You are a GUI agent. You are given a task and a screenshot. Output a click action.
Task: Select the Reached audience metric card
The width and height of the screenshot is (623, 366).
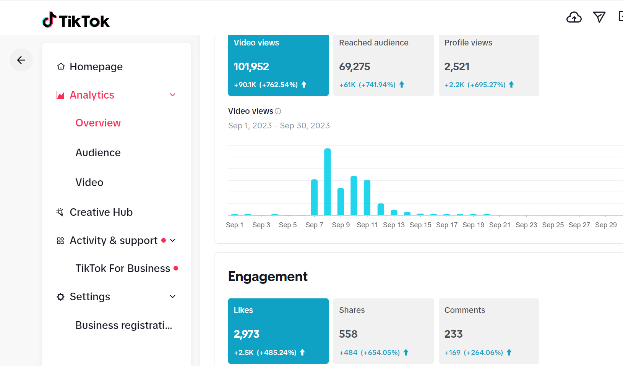384,65
